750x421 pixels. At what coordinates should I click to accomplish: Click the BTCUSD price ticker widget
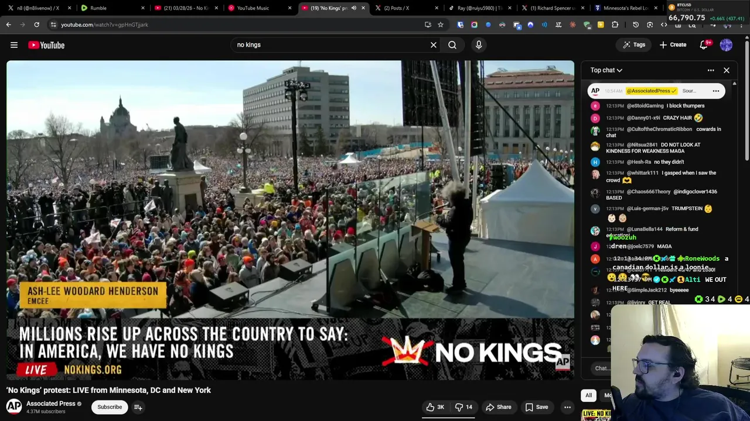coord(706,13)
